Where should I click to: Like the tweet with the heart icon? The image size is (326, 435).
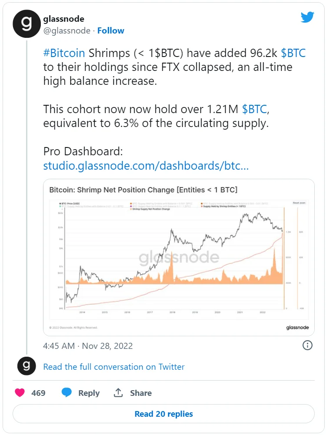[x=20, y=393]
